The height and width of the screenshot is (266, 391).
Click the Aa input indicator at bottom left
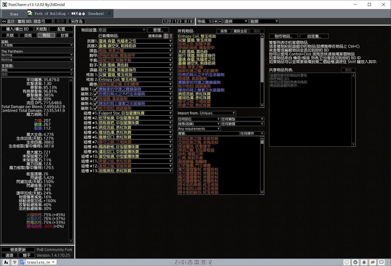pyautogui.click(x=5, y=262)
